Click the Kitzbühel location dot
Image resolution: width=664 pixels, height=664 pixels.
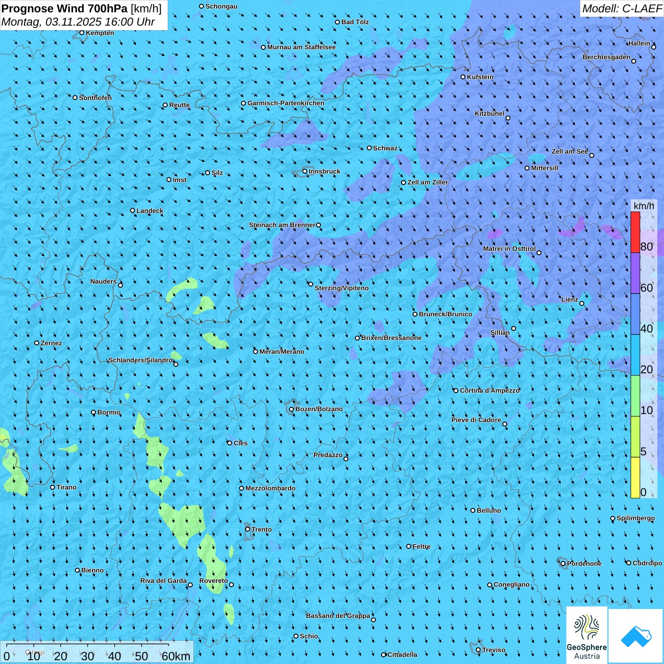click(508, 118)
